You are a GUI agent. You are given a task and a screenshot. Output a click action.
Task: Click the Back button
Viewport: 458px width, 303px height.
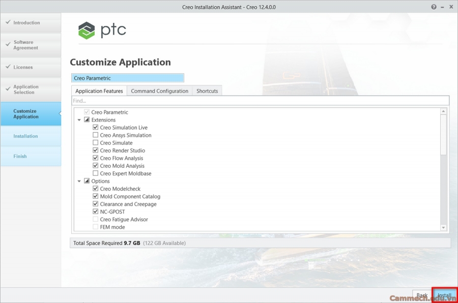(421, 295)
